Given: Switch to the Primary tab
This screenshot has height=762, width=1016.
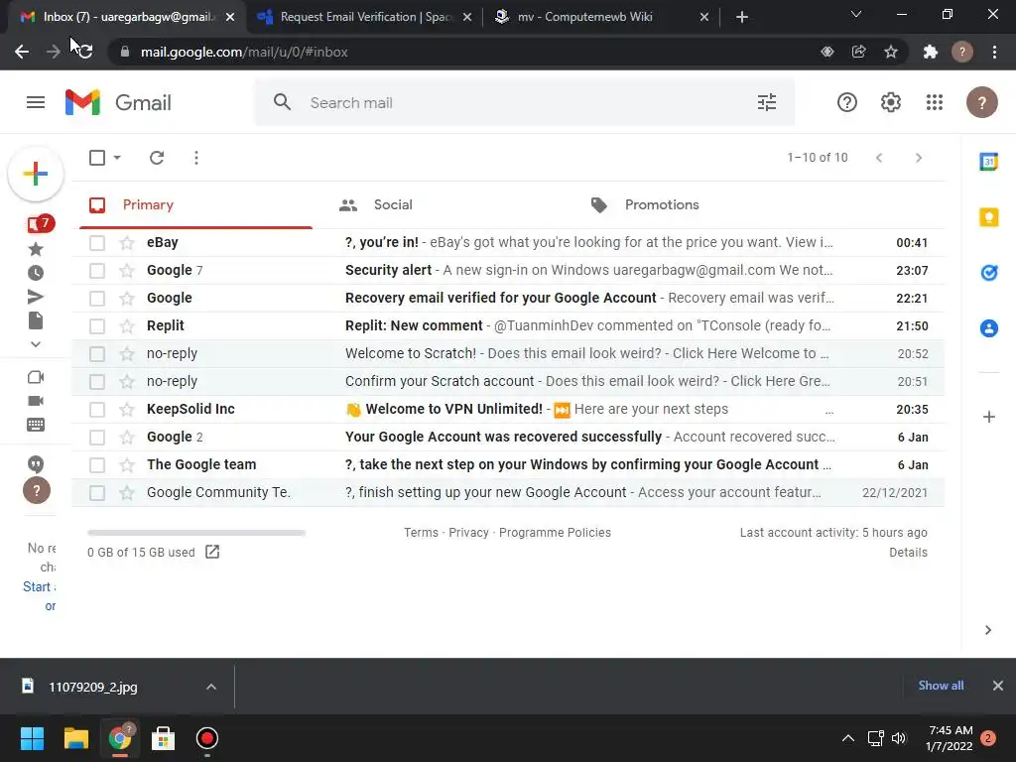Looking at the screenshot, I should tap(195, 205).
